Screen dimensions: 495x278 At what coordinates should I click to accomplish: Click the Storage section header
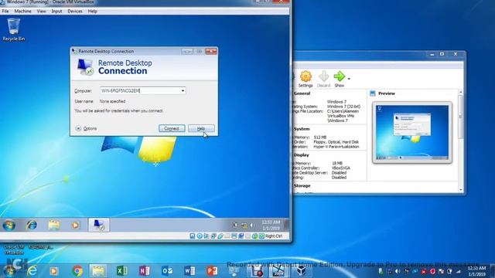click(x=302, y=185)
